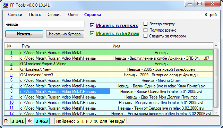
Task: Click the search text field containing 'невидь'
Action: 45,24
